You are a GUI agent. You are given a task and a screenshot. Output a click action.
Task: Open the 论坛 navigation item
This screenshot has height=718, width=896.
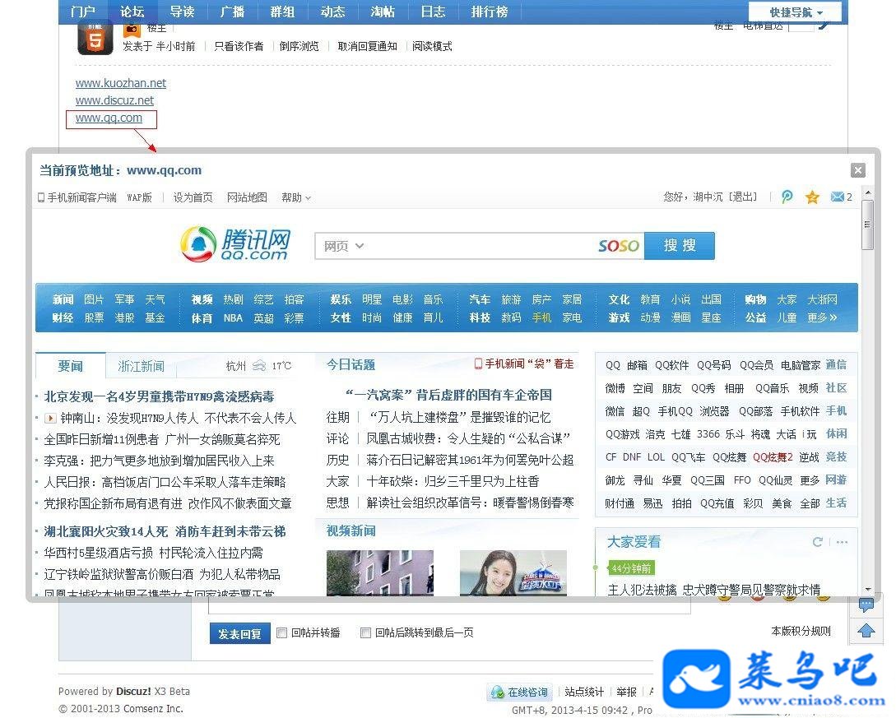point(132,12)
